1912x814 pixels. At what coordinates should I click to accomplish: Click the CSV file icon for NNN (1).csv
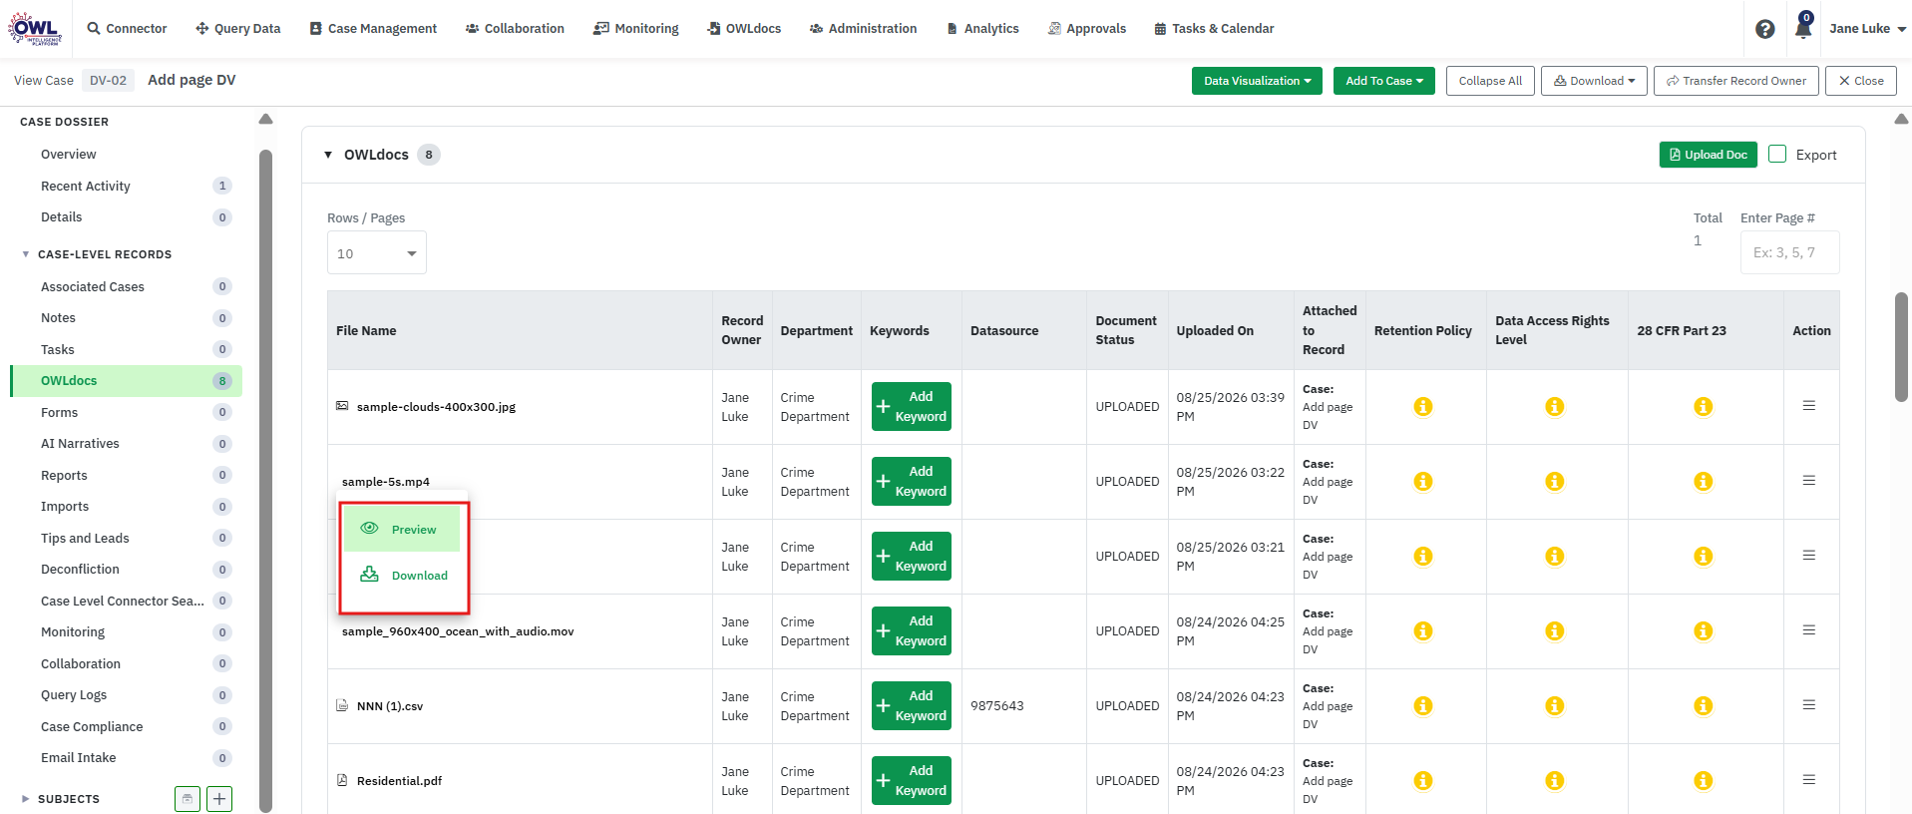[x=342, y=705]
